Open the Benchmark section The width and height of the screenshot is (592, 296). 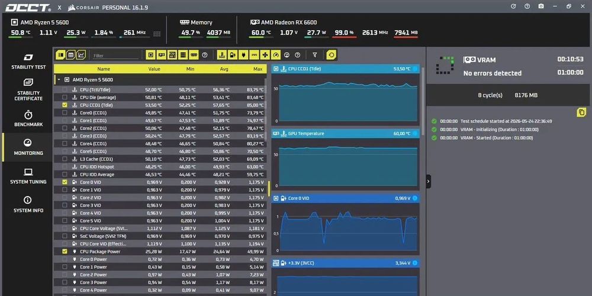(x=28, y=118)
